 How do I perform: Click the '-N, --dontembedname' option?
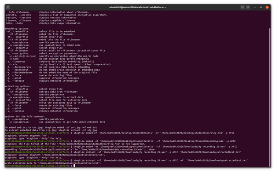pyautogui.click(x=19, y=73)
